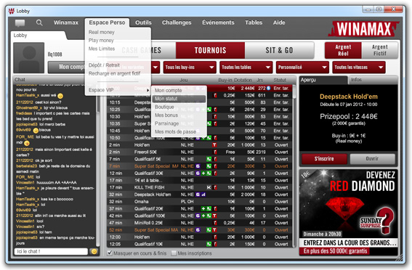Open the Red Diamond Sunday Surprise banner
Image resolution: width=412 pixels, height=270 pixels.
348,212
